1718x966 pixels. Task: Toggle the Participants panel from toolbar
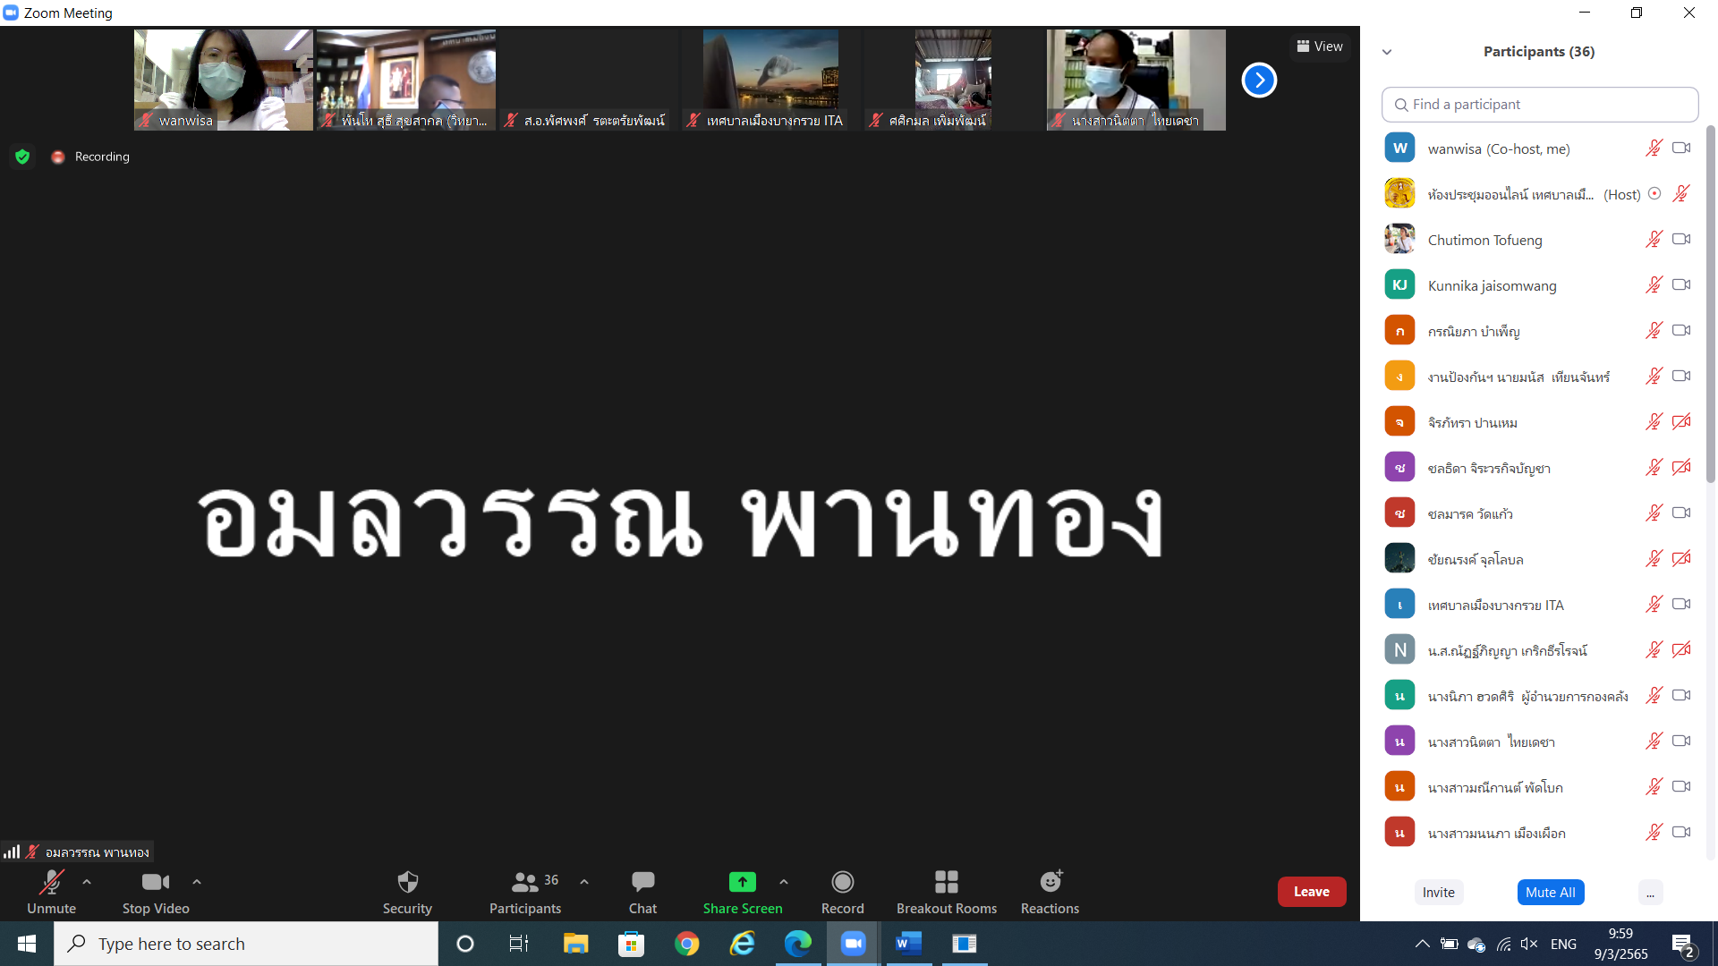(x=525, y=892)
